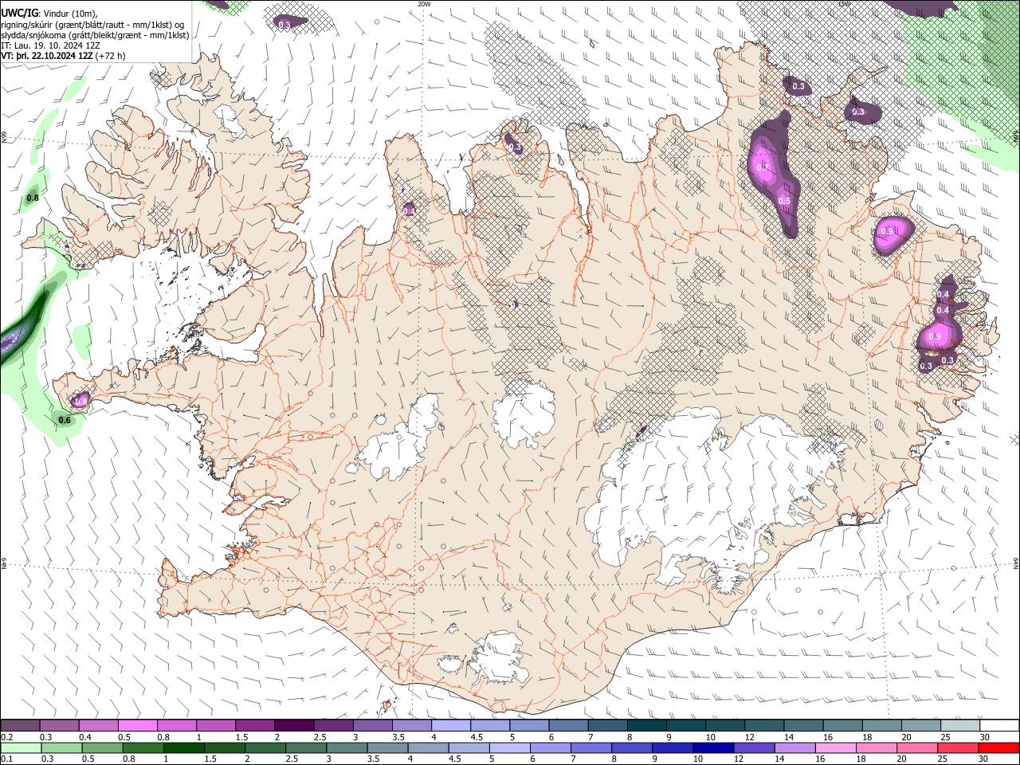Select the dark purple upper legend swatch between 2 and 2.5
Screen dimensions: 1020x765
(x=294, y=726)
